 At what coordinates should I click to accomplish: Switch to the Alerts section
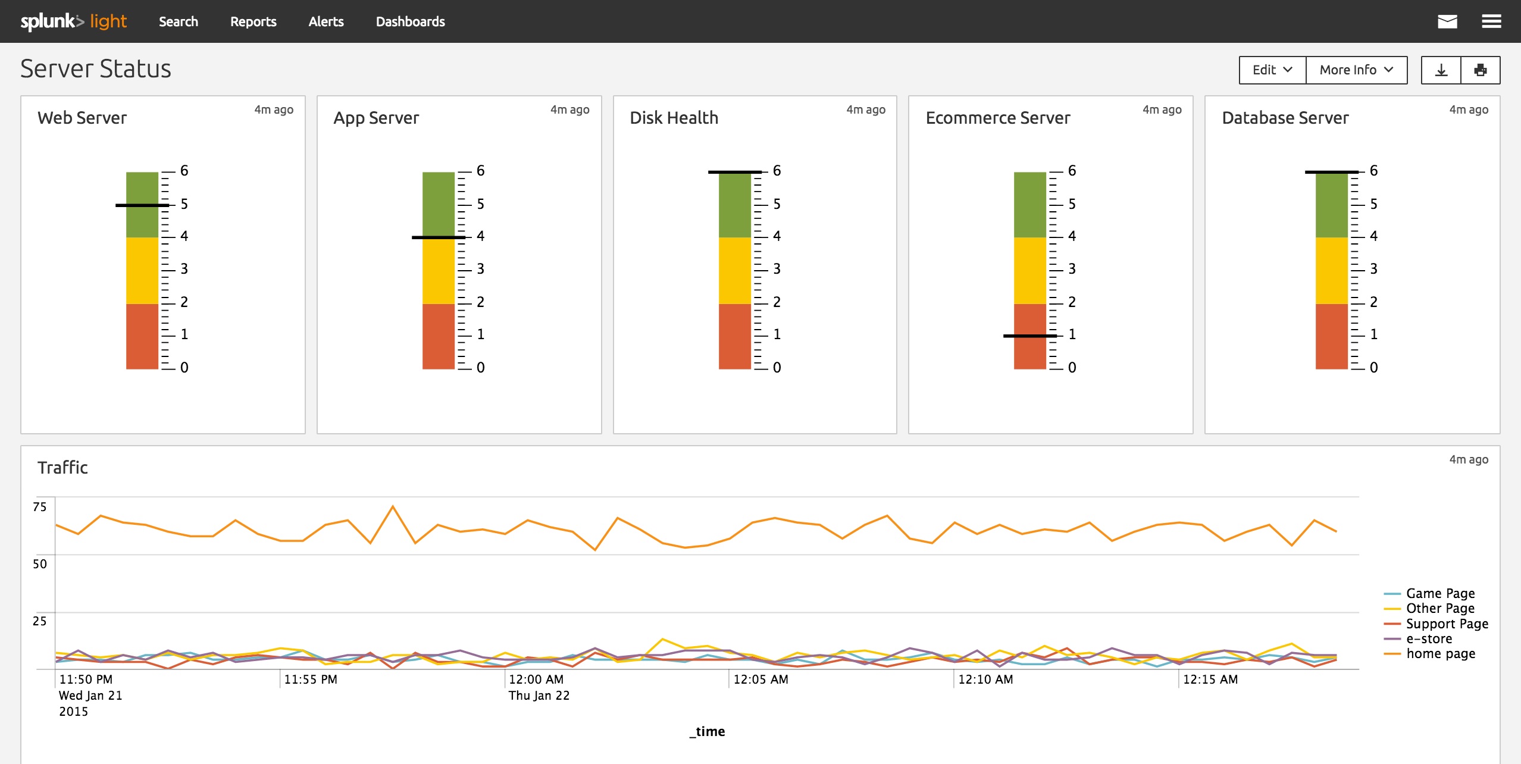point(326,21)
